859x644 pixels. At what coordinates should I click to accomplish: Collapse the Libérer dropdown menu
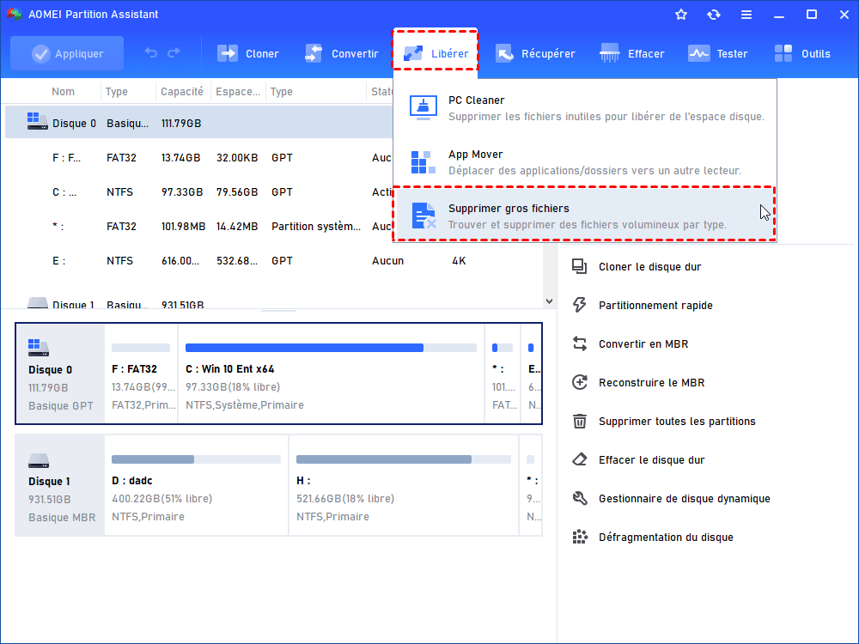click(436, 53)
